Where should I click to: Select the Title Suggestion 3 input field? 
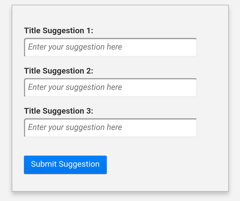(x=110, y=128)
